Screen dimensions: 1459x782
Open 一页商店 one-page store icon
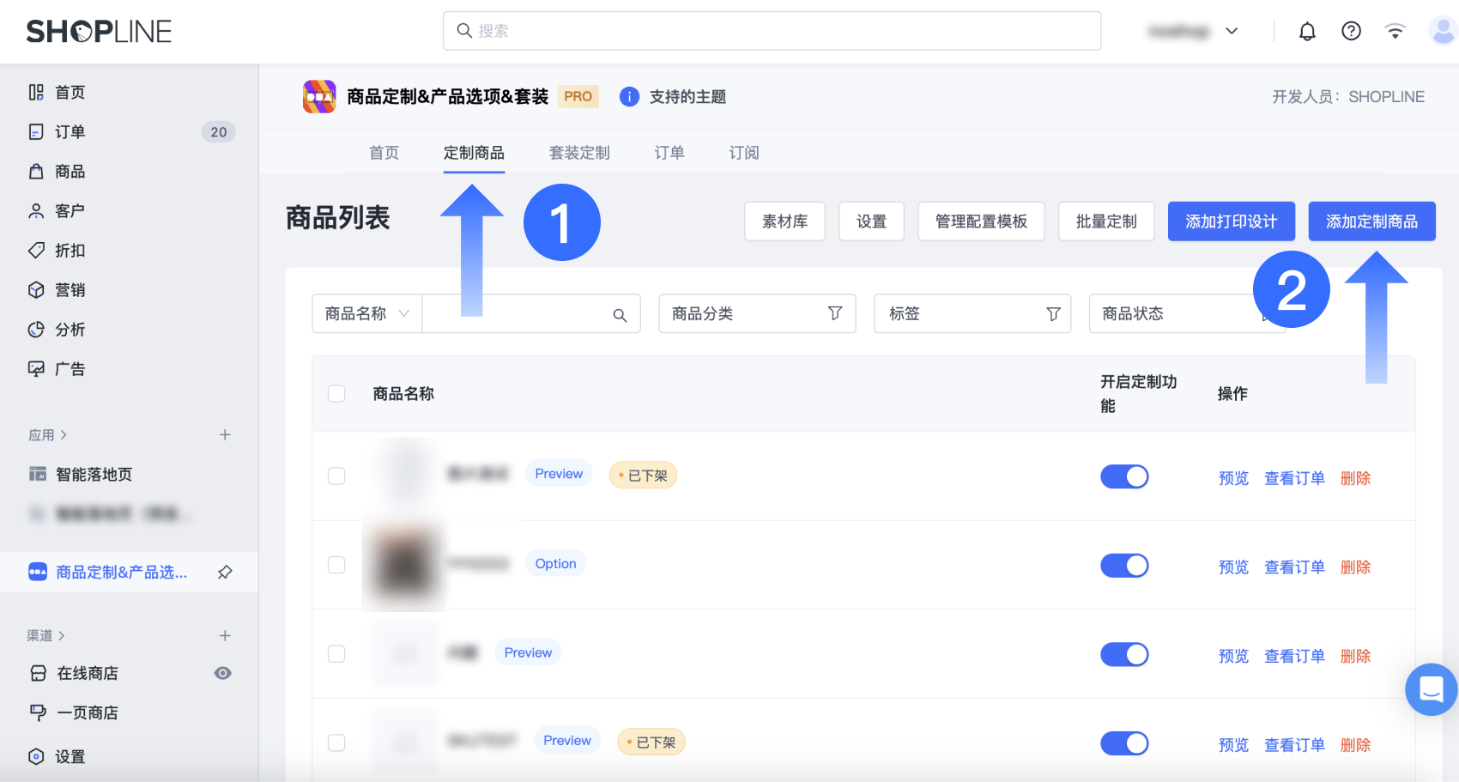click(38, 712)
